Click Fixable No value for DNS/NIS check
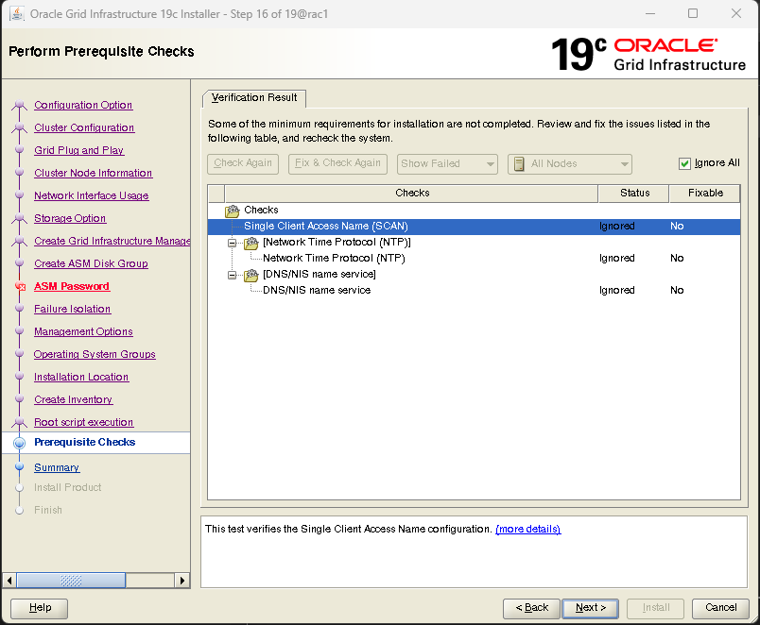760x625 pixels. point(677,291)
